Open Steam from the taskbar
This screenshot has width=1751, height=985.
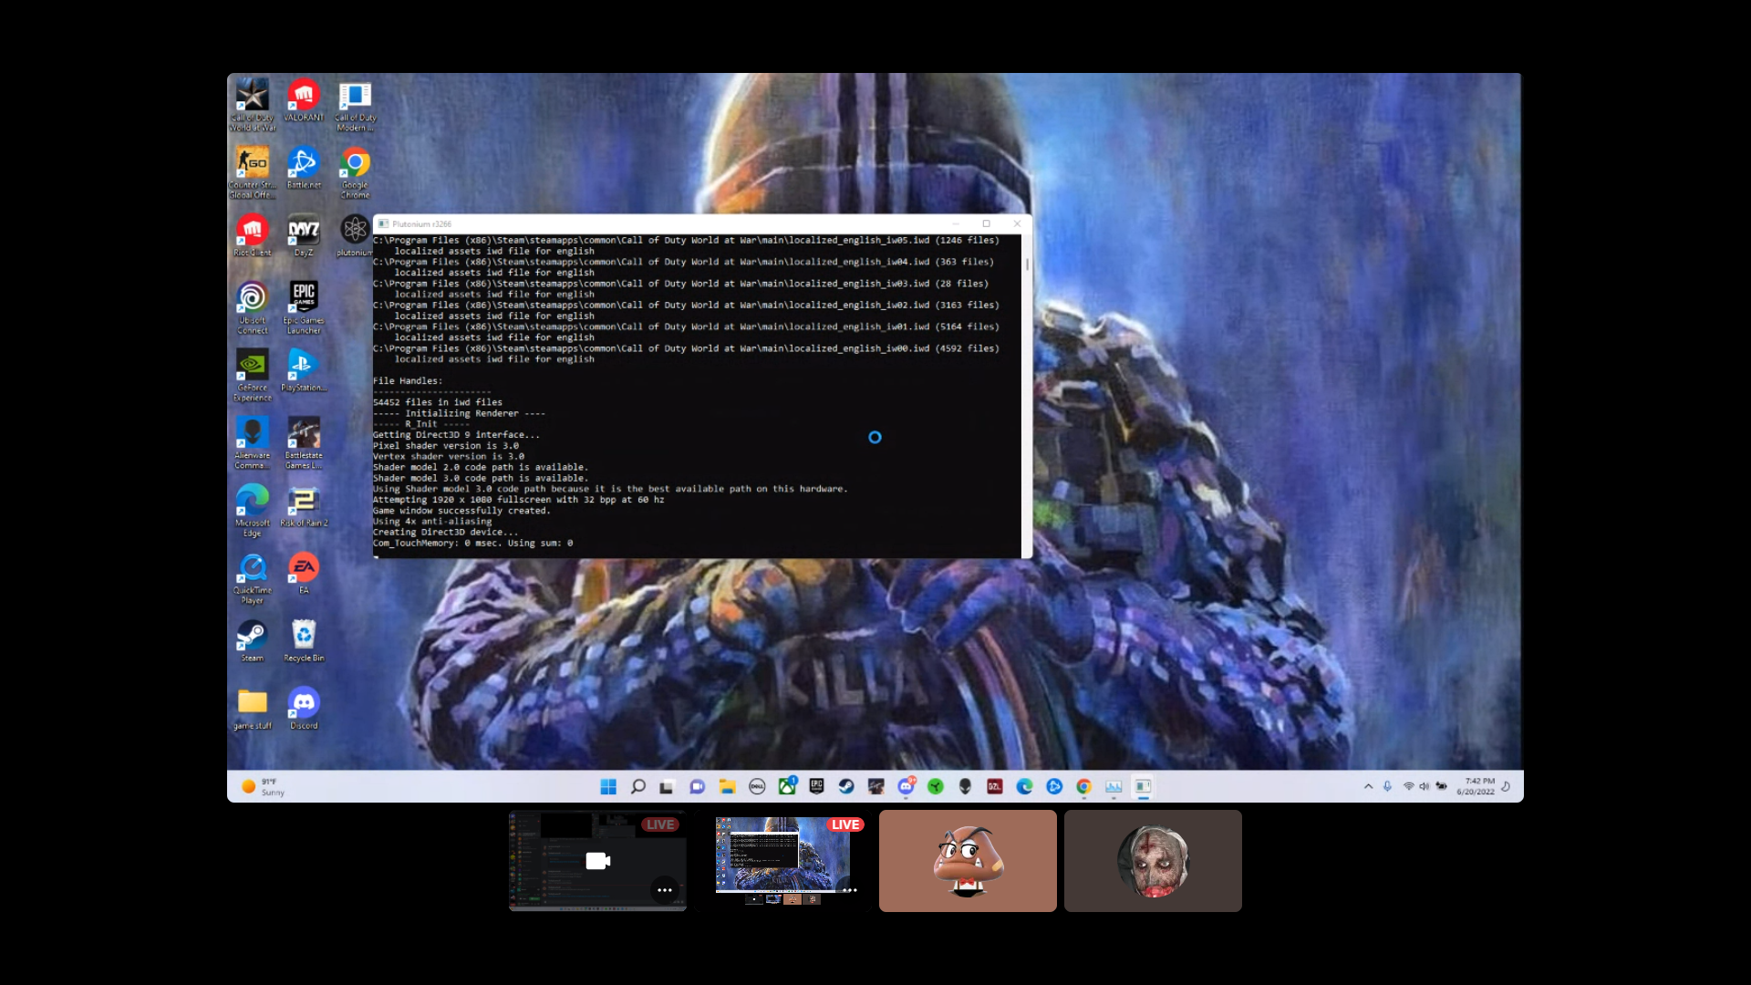(x=846, y=786)
